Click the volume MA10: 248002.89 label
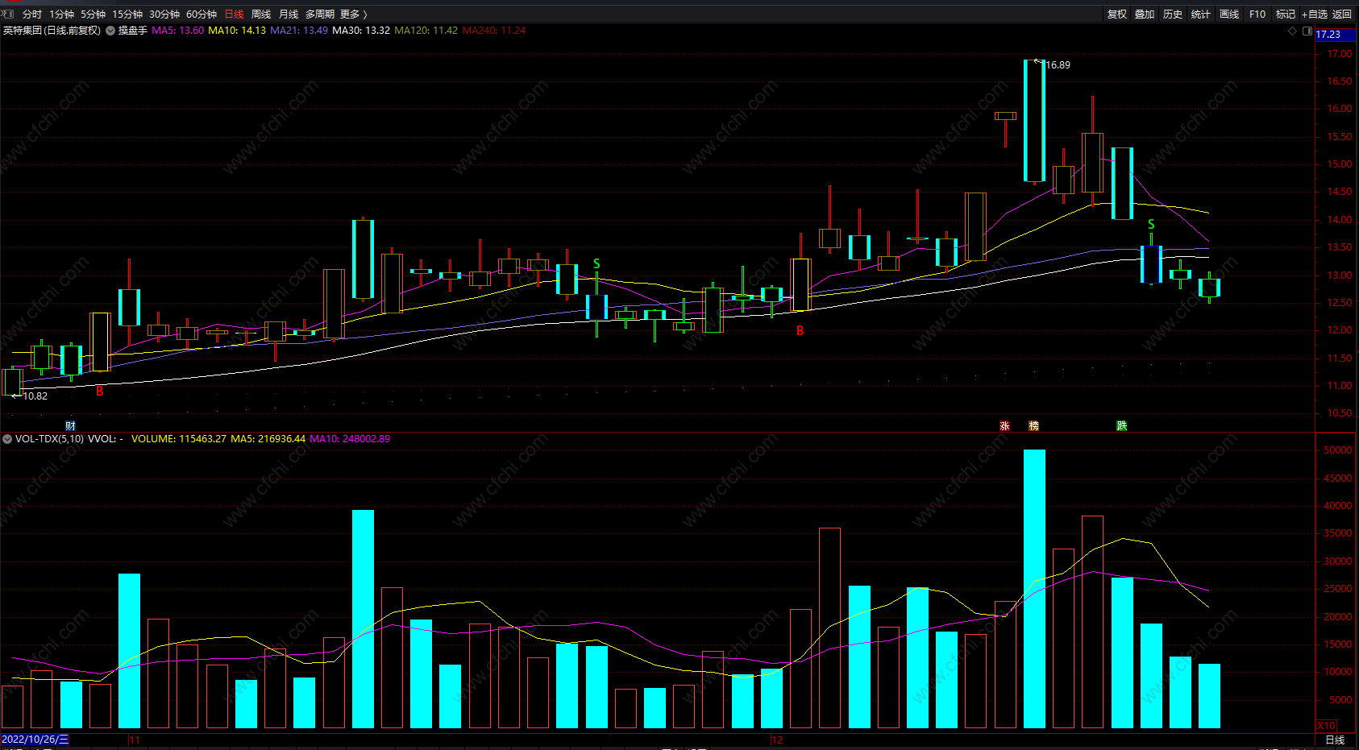 pos(350,439)
